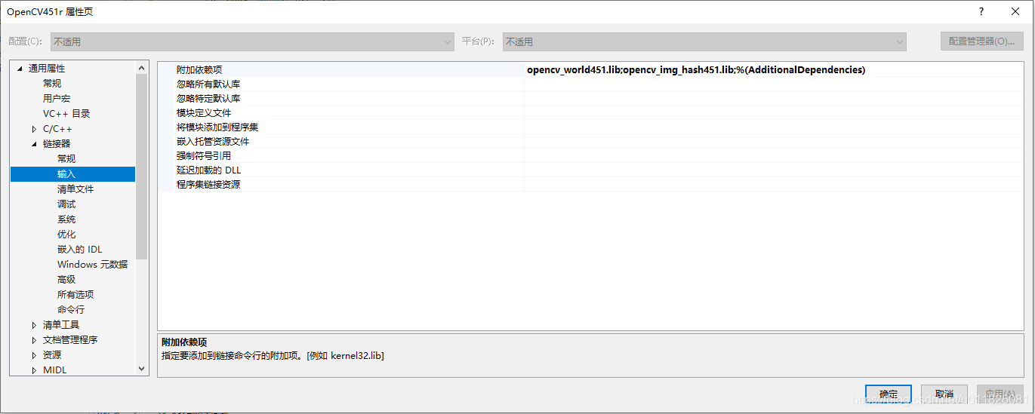Select the 系统 tree item
1035x414 pixels.
pos(66,219)
